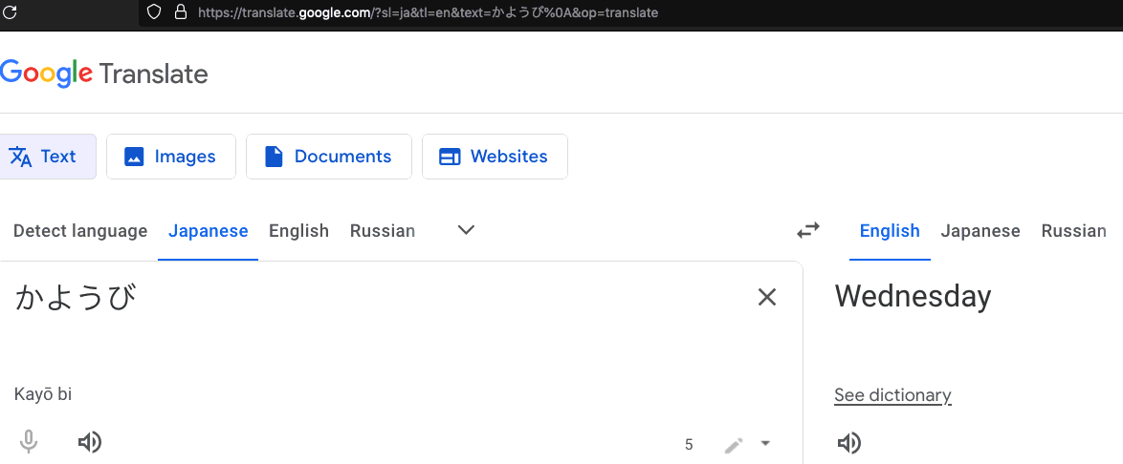The height and width of the screenshot is (464, 1123).
Task: Open the See dictionary link
Action: (x=892, y=395)
